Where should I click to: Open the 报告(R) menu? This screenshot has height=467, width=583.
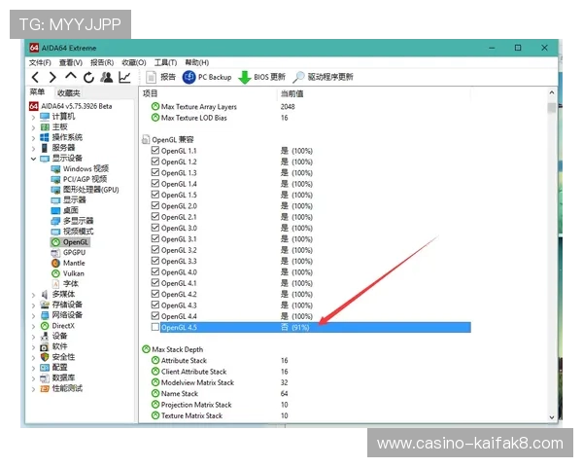point(102,62)
